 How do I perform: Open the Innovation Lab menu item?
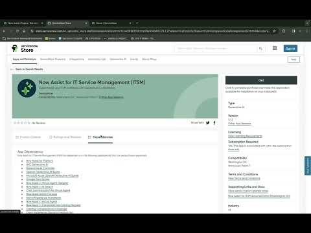[97, 60]
